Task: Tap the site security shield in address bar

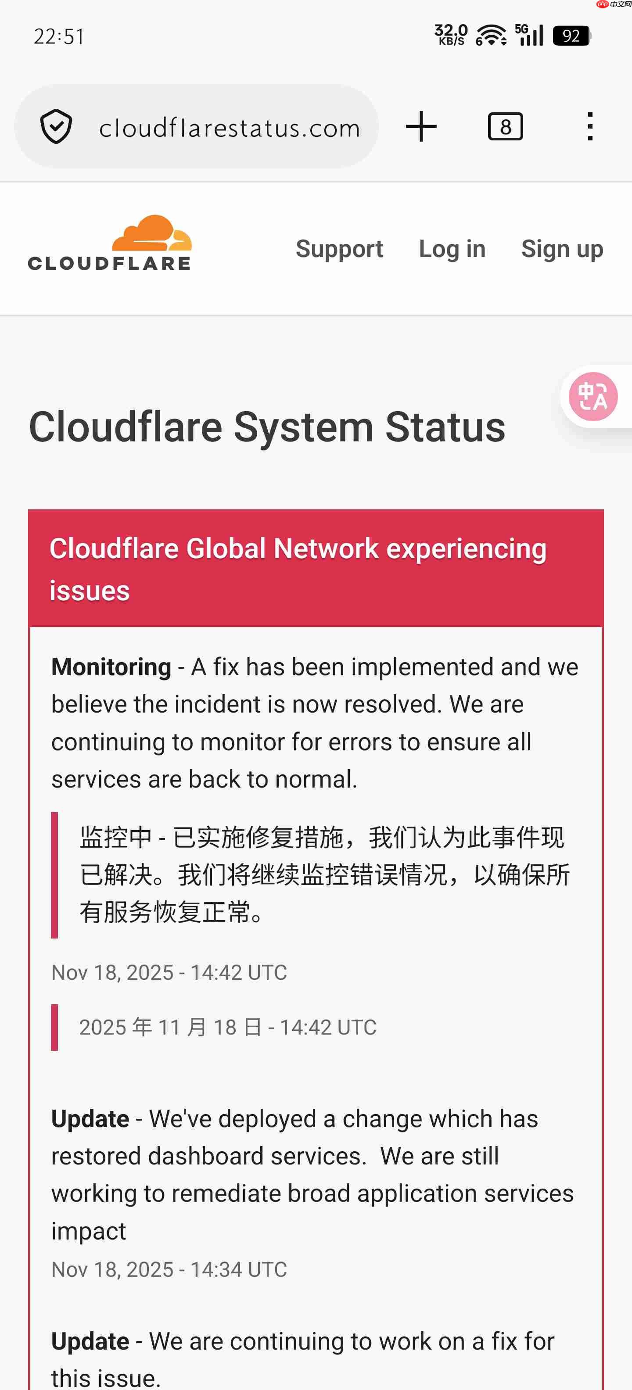Action: [58, 126]
